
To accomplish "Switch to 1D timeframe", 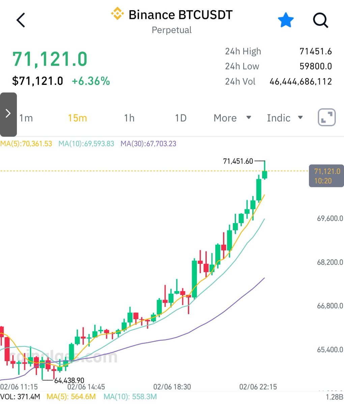I will click(x=181, y=118).
